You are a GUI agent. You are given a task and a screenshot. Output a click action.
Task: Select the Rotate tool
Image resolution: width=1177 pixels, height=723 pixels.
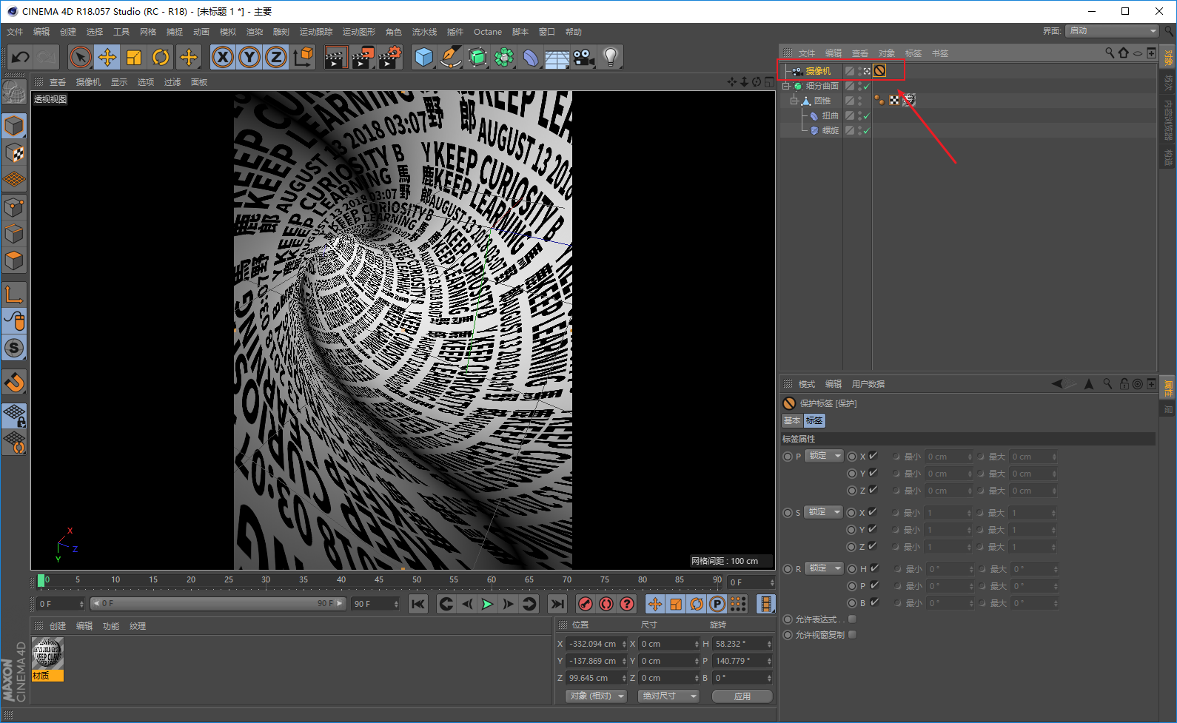pyautogui.click(x=161, y=57)
